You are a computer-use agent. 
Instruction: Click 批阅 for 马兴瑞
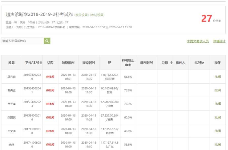(x=217, y=77)
